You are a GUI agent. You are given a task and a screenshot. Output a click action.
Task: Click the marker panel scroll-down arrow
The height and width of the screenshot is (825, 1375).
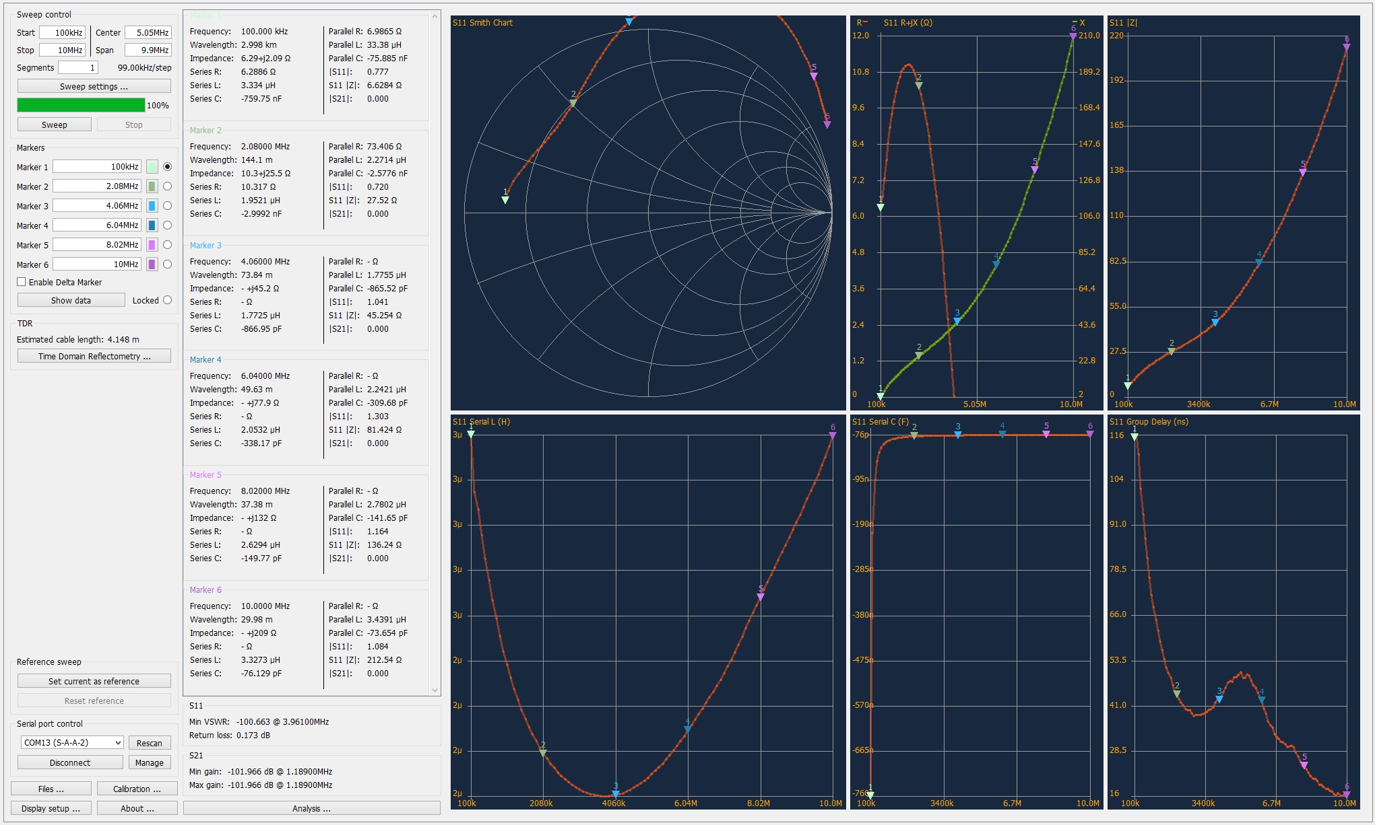pyautogui.click(x=435, y=690)
